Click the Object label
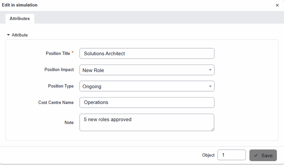Screen dimensions: 284x165 pos(208,155)
